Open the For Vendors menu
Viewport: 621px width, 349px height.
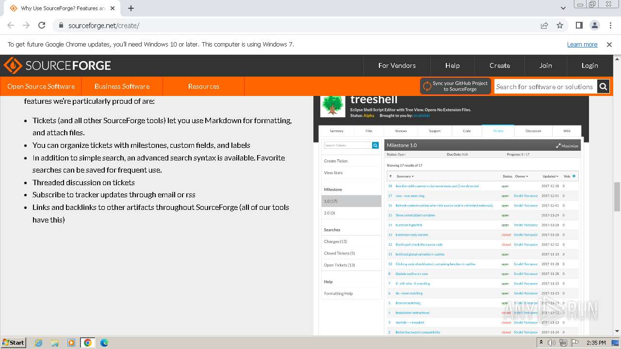click(397, 65)
